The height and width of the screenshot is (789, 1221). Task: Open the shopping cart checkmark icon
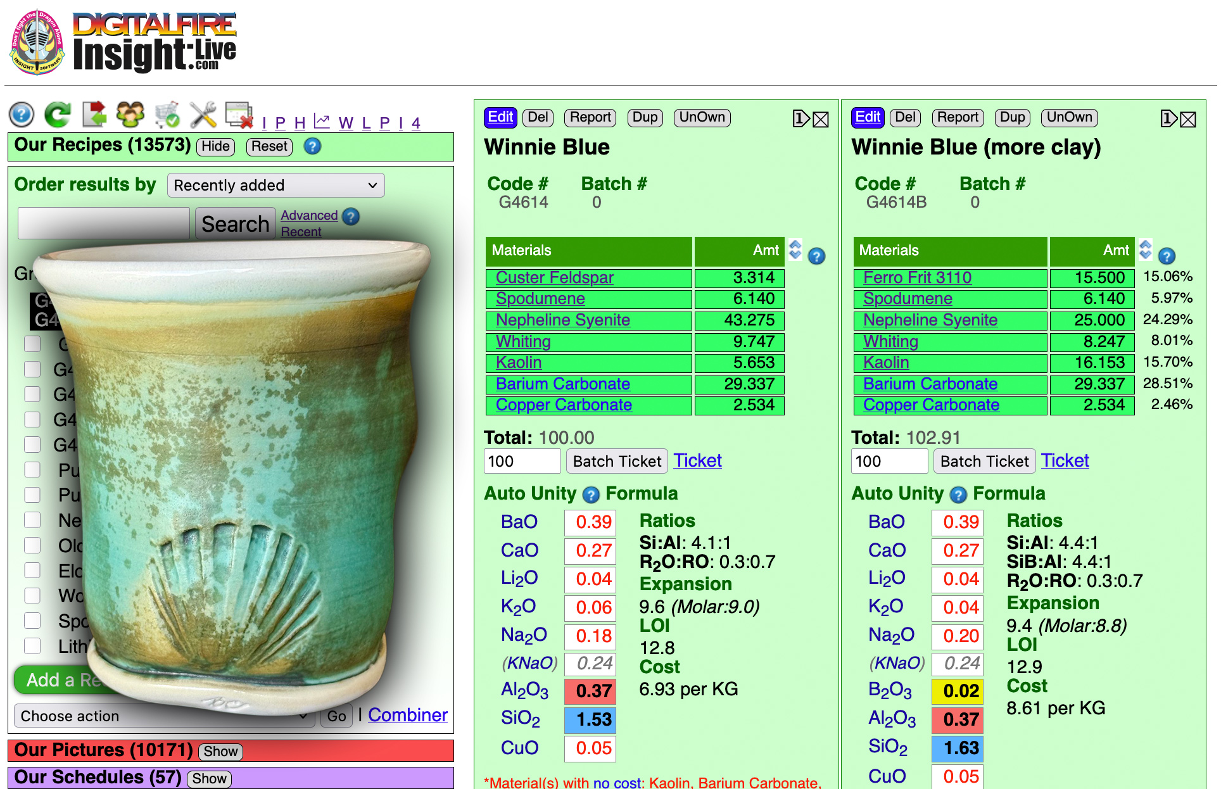[x=167, y=115]
